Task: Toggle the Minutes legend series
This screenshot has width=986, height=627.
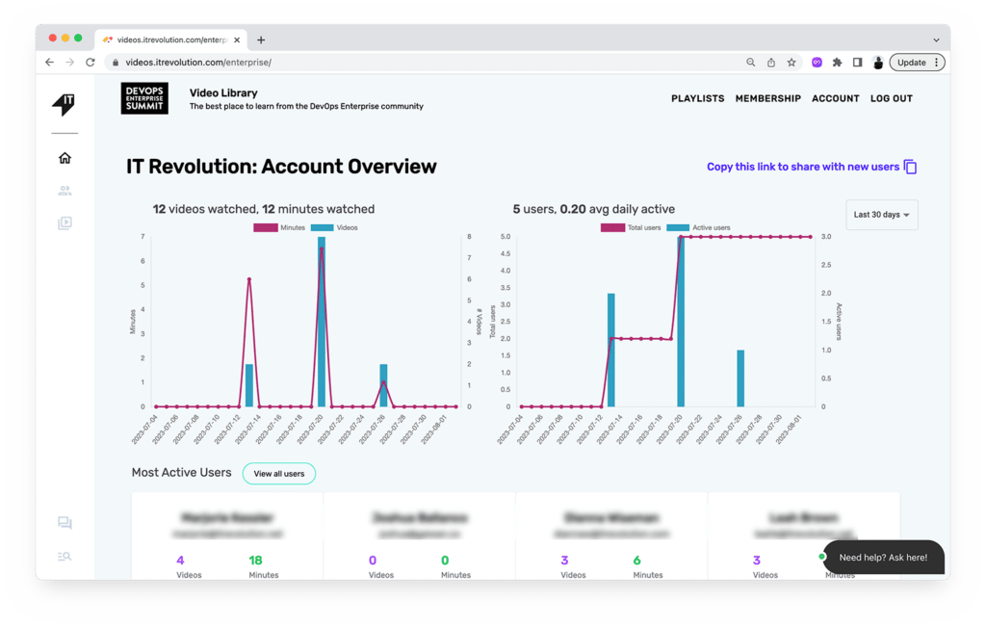Action: 280,227
